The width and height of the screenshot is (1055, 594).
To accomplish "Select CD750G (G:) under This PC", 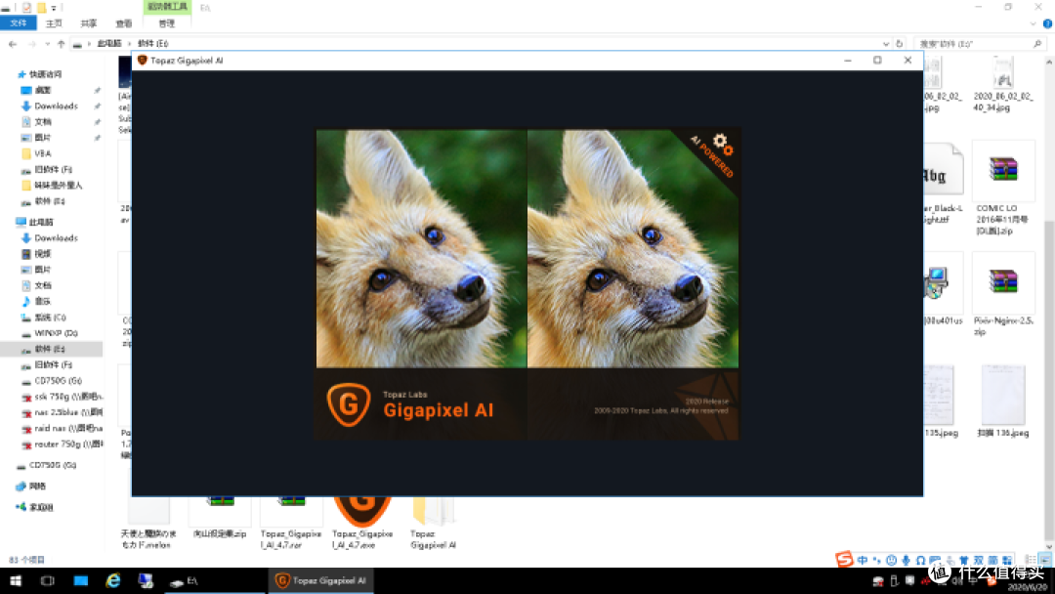I will (x=58, y=381).
